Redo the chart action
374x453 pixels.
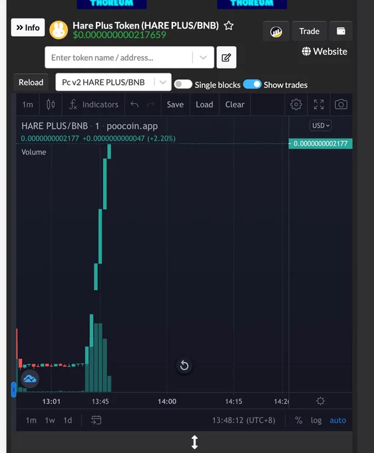click(x=150, y=105)
